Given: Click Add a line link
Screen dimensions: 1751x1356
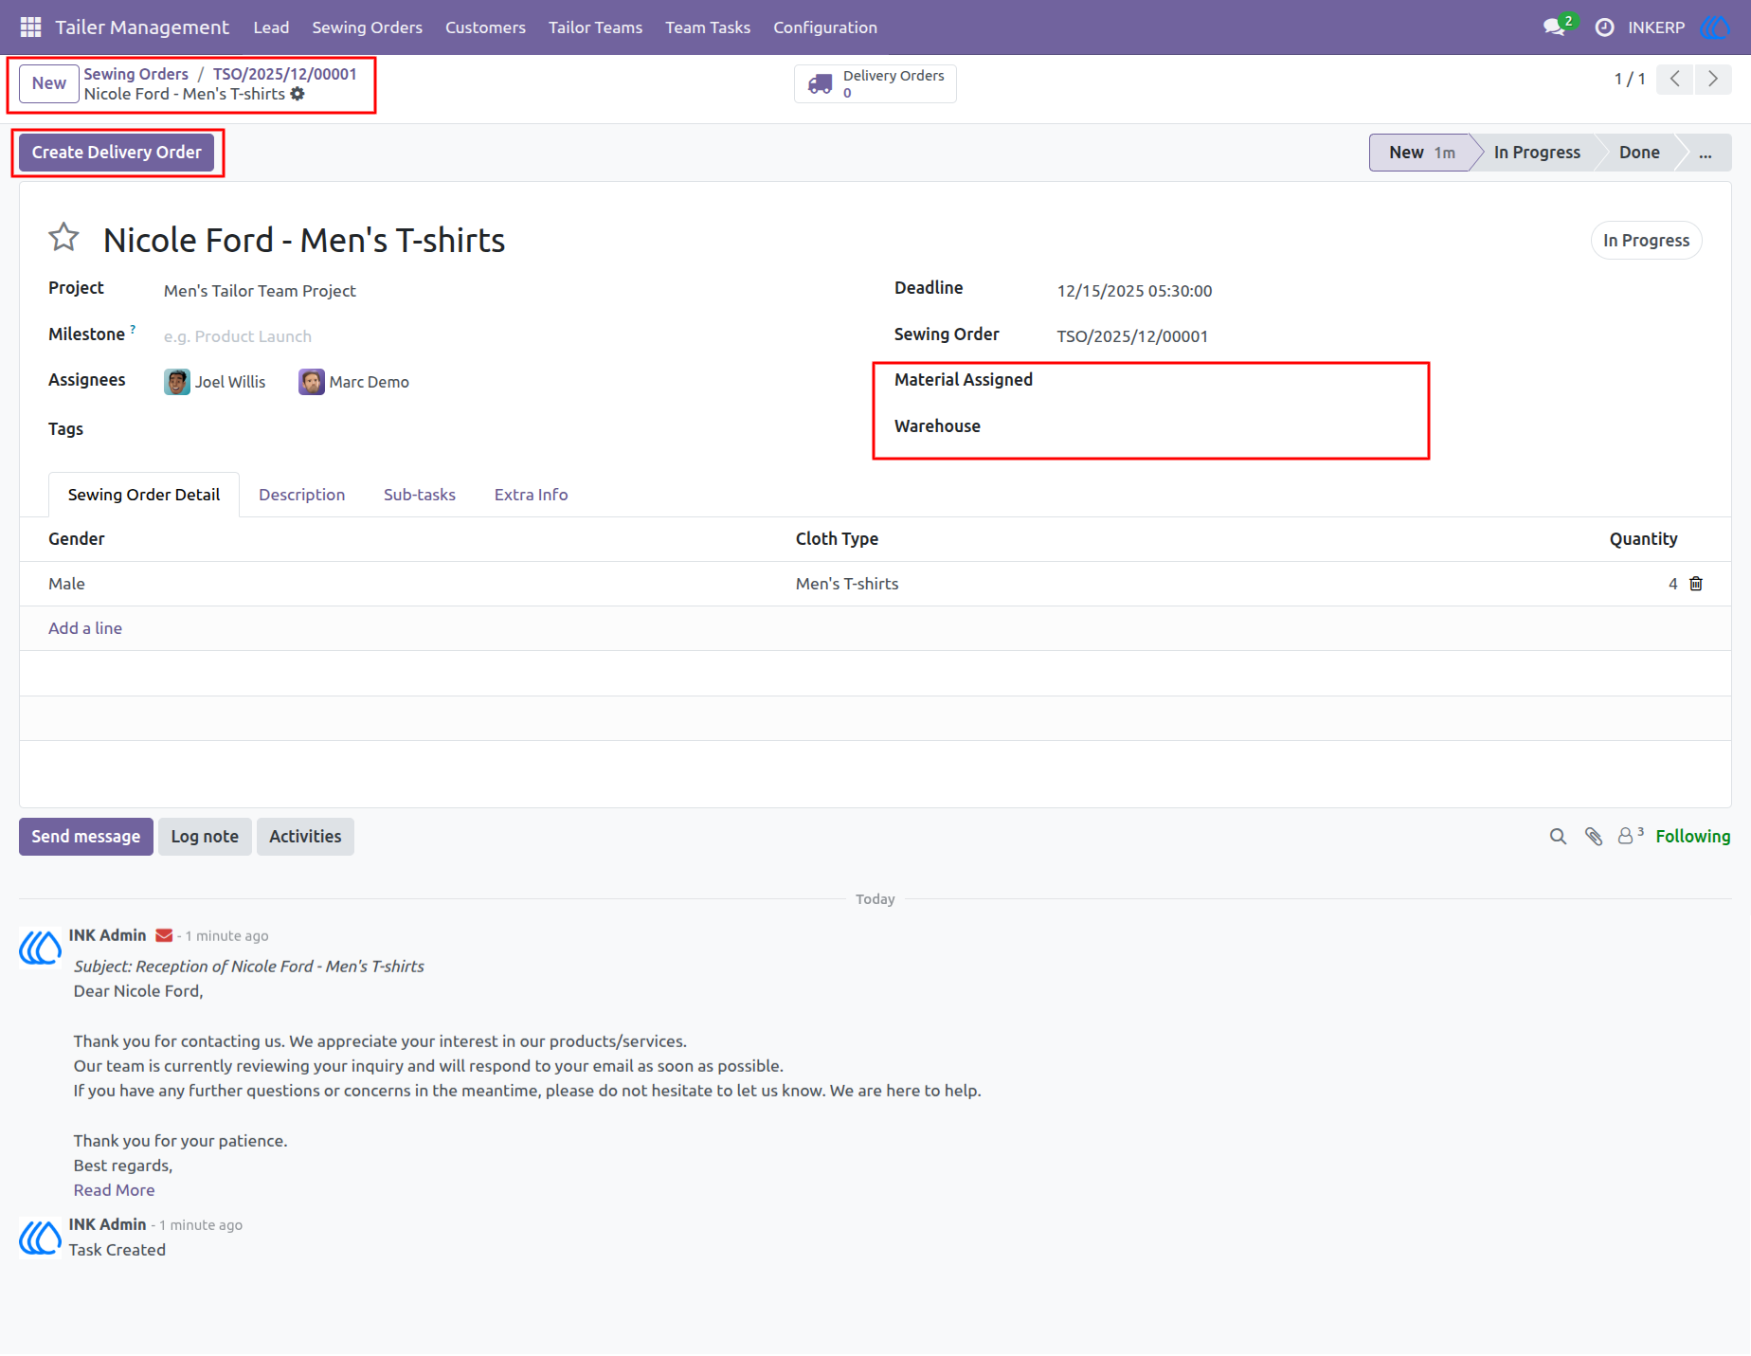Looking at the screenshot, I should [x=85, y=628].
